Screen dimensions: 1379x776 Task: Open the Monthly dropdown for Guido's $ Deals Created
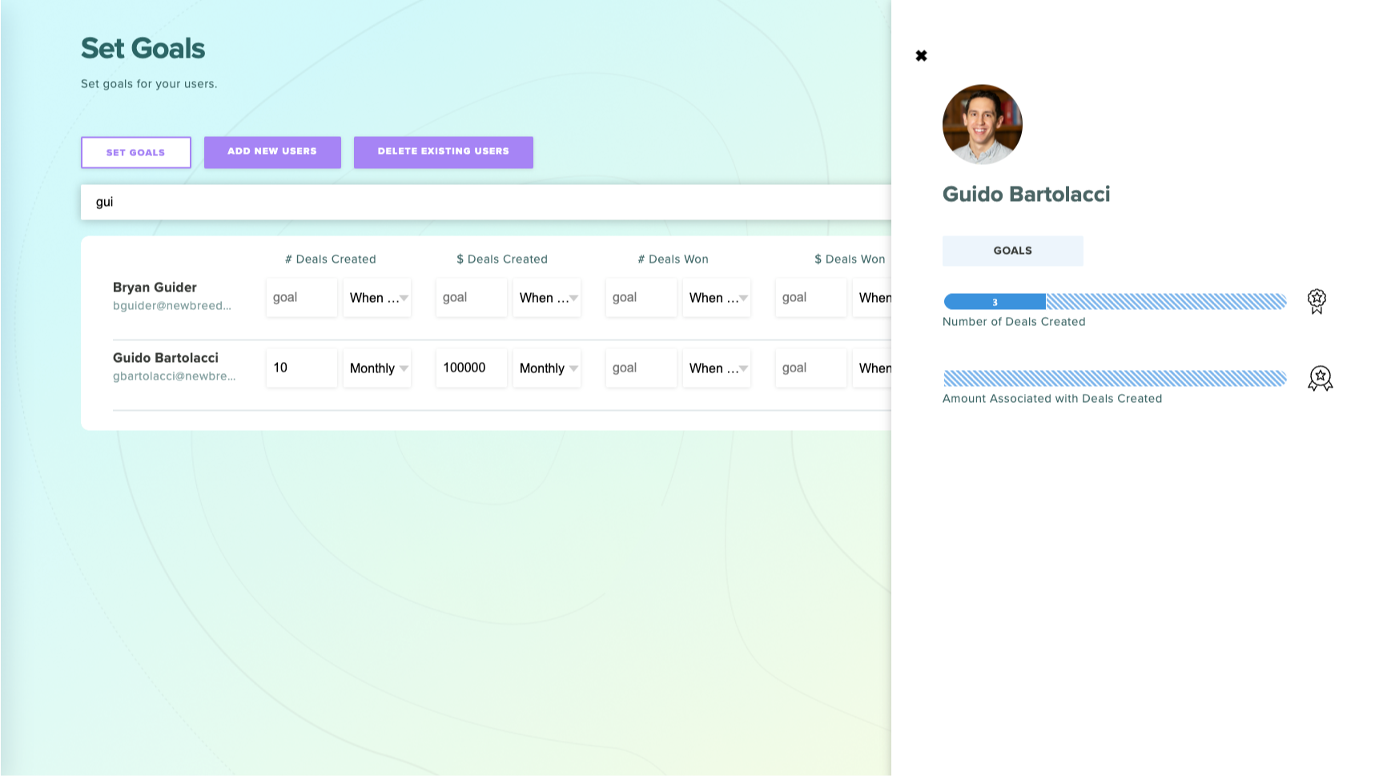point(546,368)
